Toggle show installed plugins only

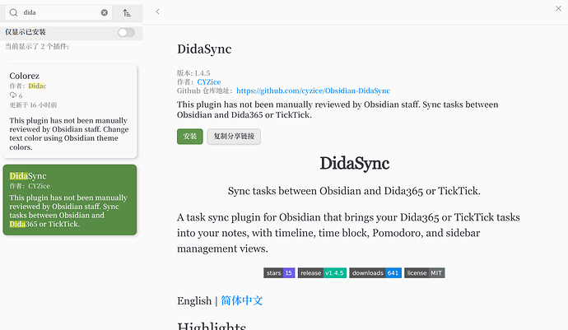(126, 33)
